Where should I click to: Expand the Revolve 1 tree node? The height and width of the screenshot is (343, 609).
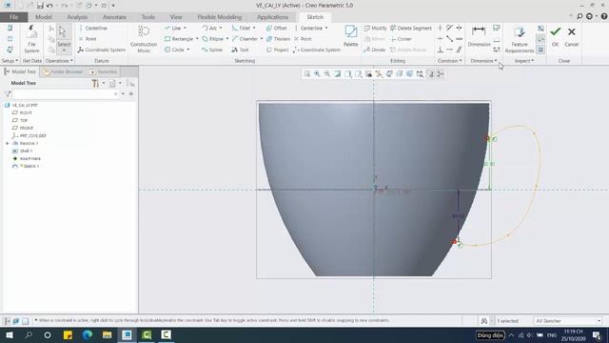(8, 143)
